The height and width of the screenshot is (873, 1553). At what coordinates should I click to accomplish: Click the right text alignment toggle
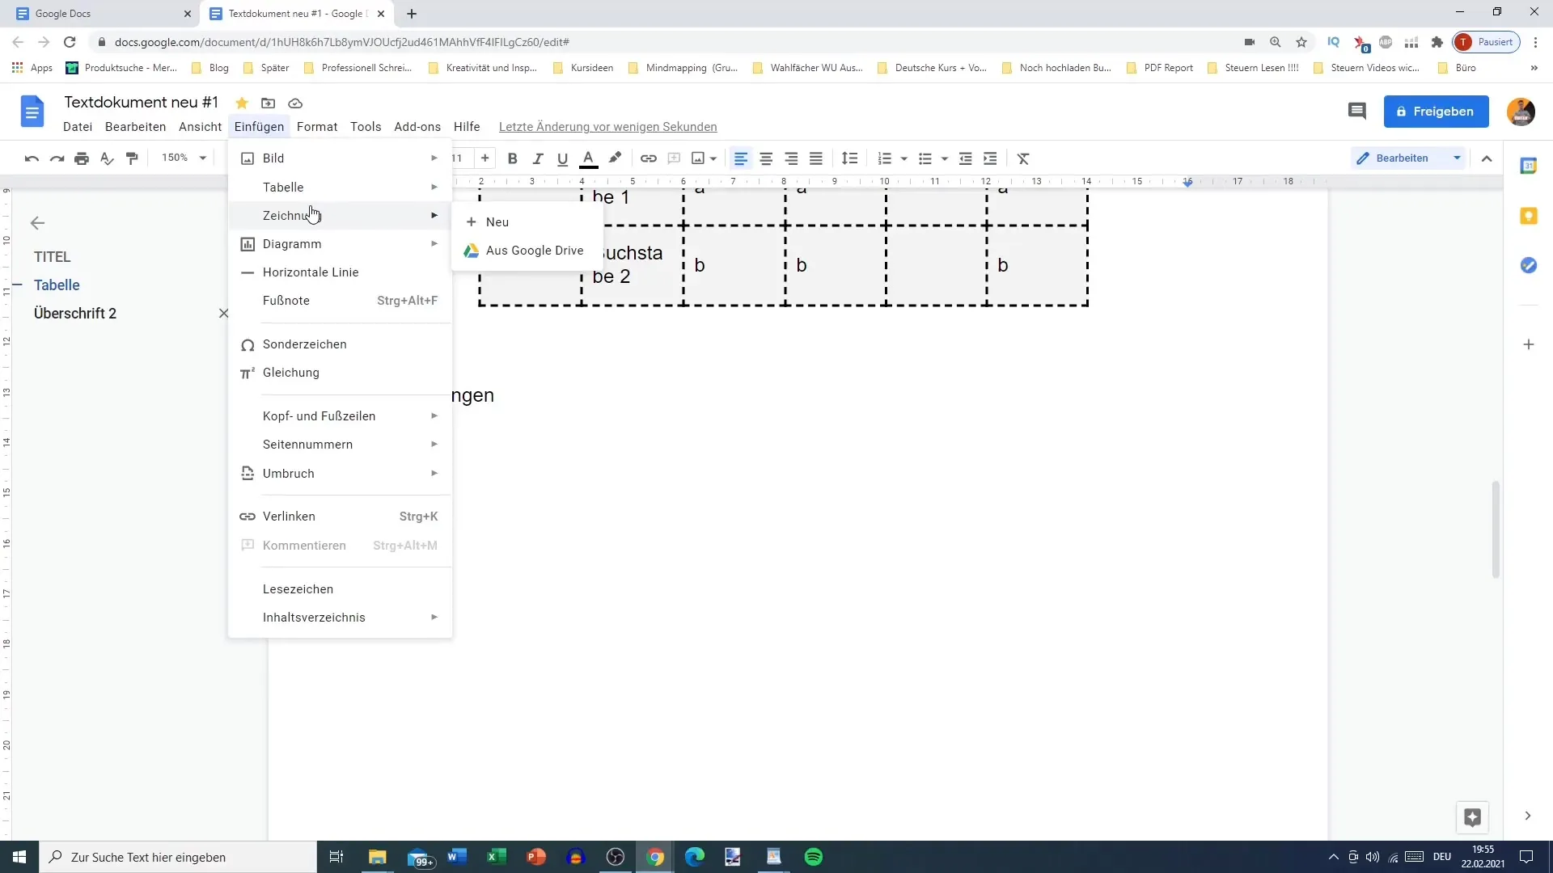[793, 158]
